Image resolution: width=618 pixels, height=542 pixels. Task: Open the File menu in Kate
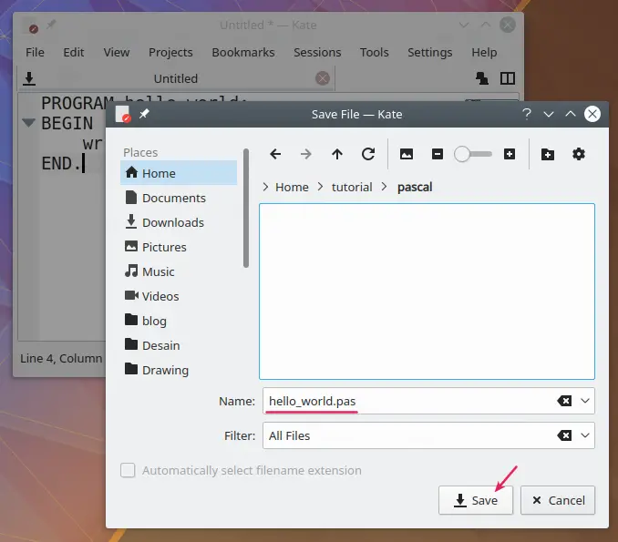tap(35, 53)
